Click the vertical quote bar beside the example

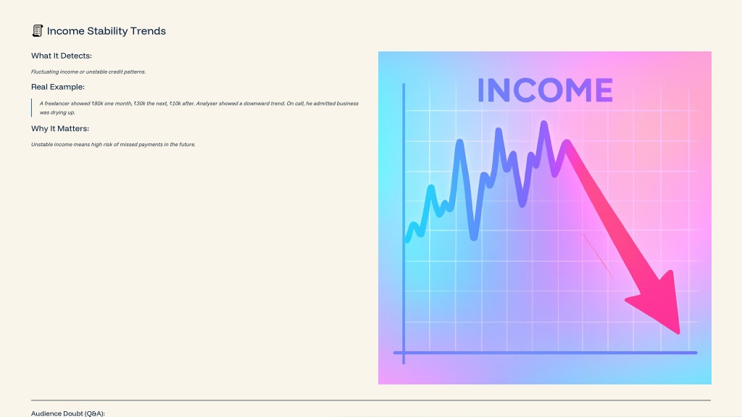click(x=32, y=108)
